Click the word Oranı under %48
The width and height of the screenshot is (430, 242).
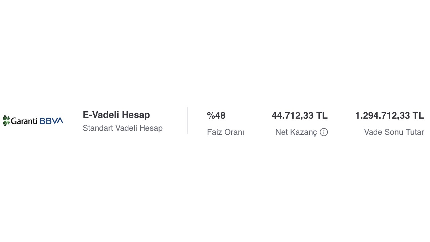point(234,132)
